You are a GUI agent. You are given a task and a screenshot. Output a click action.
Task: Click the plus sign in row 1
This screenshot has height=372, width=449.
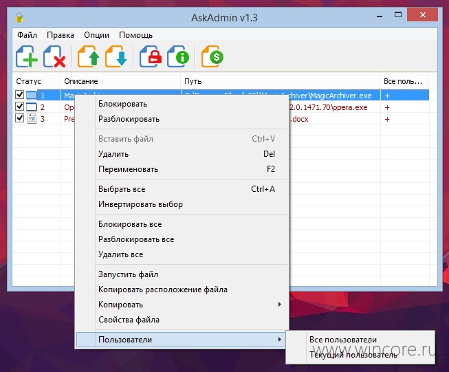(x=387, y=96)
